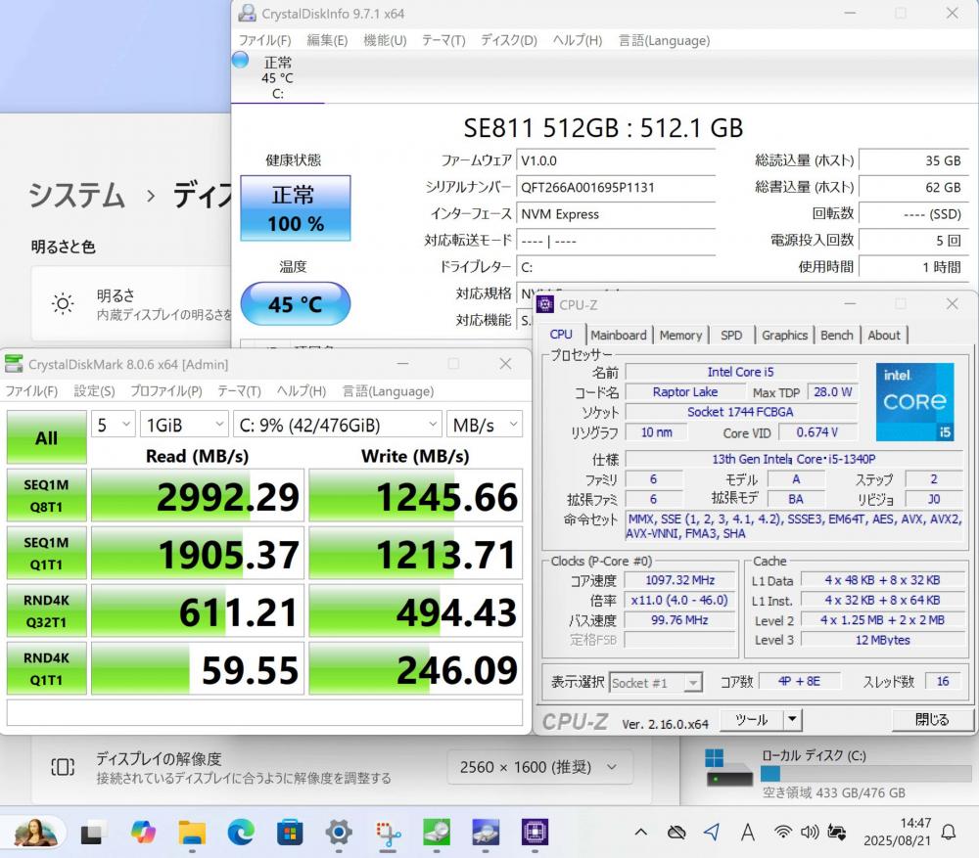Image resolution: width=979 pixels, height=858 pixels.
Task: Switch to the SPD tab in CPU-Z
Action: tap(731, 336)
